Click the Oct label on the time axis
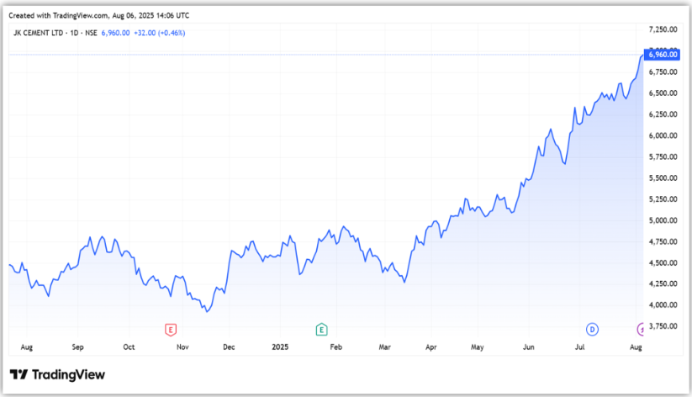 click(129, 347)
